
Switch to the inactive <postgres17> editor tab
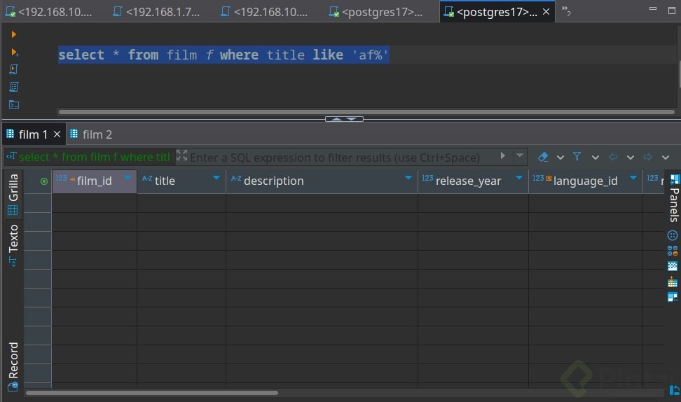(376, 12)
